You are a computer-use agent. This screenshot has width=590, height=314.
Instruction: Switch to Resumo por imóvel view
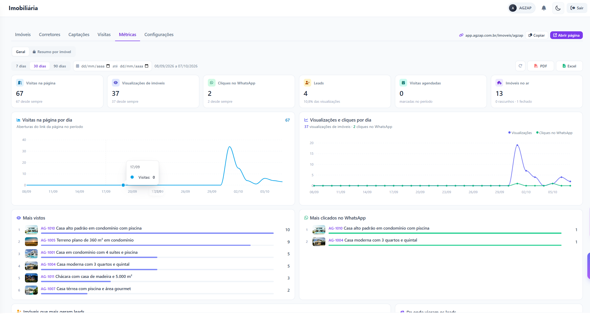(52, 52)
